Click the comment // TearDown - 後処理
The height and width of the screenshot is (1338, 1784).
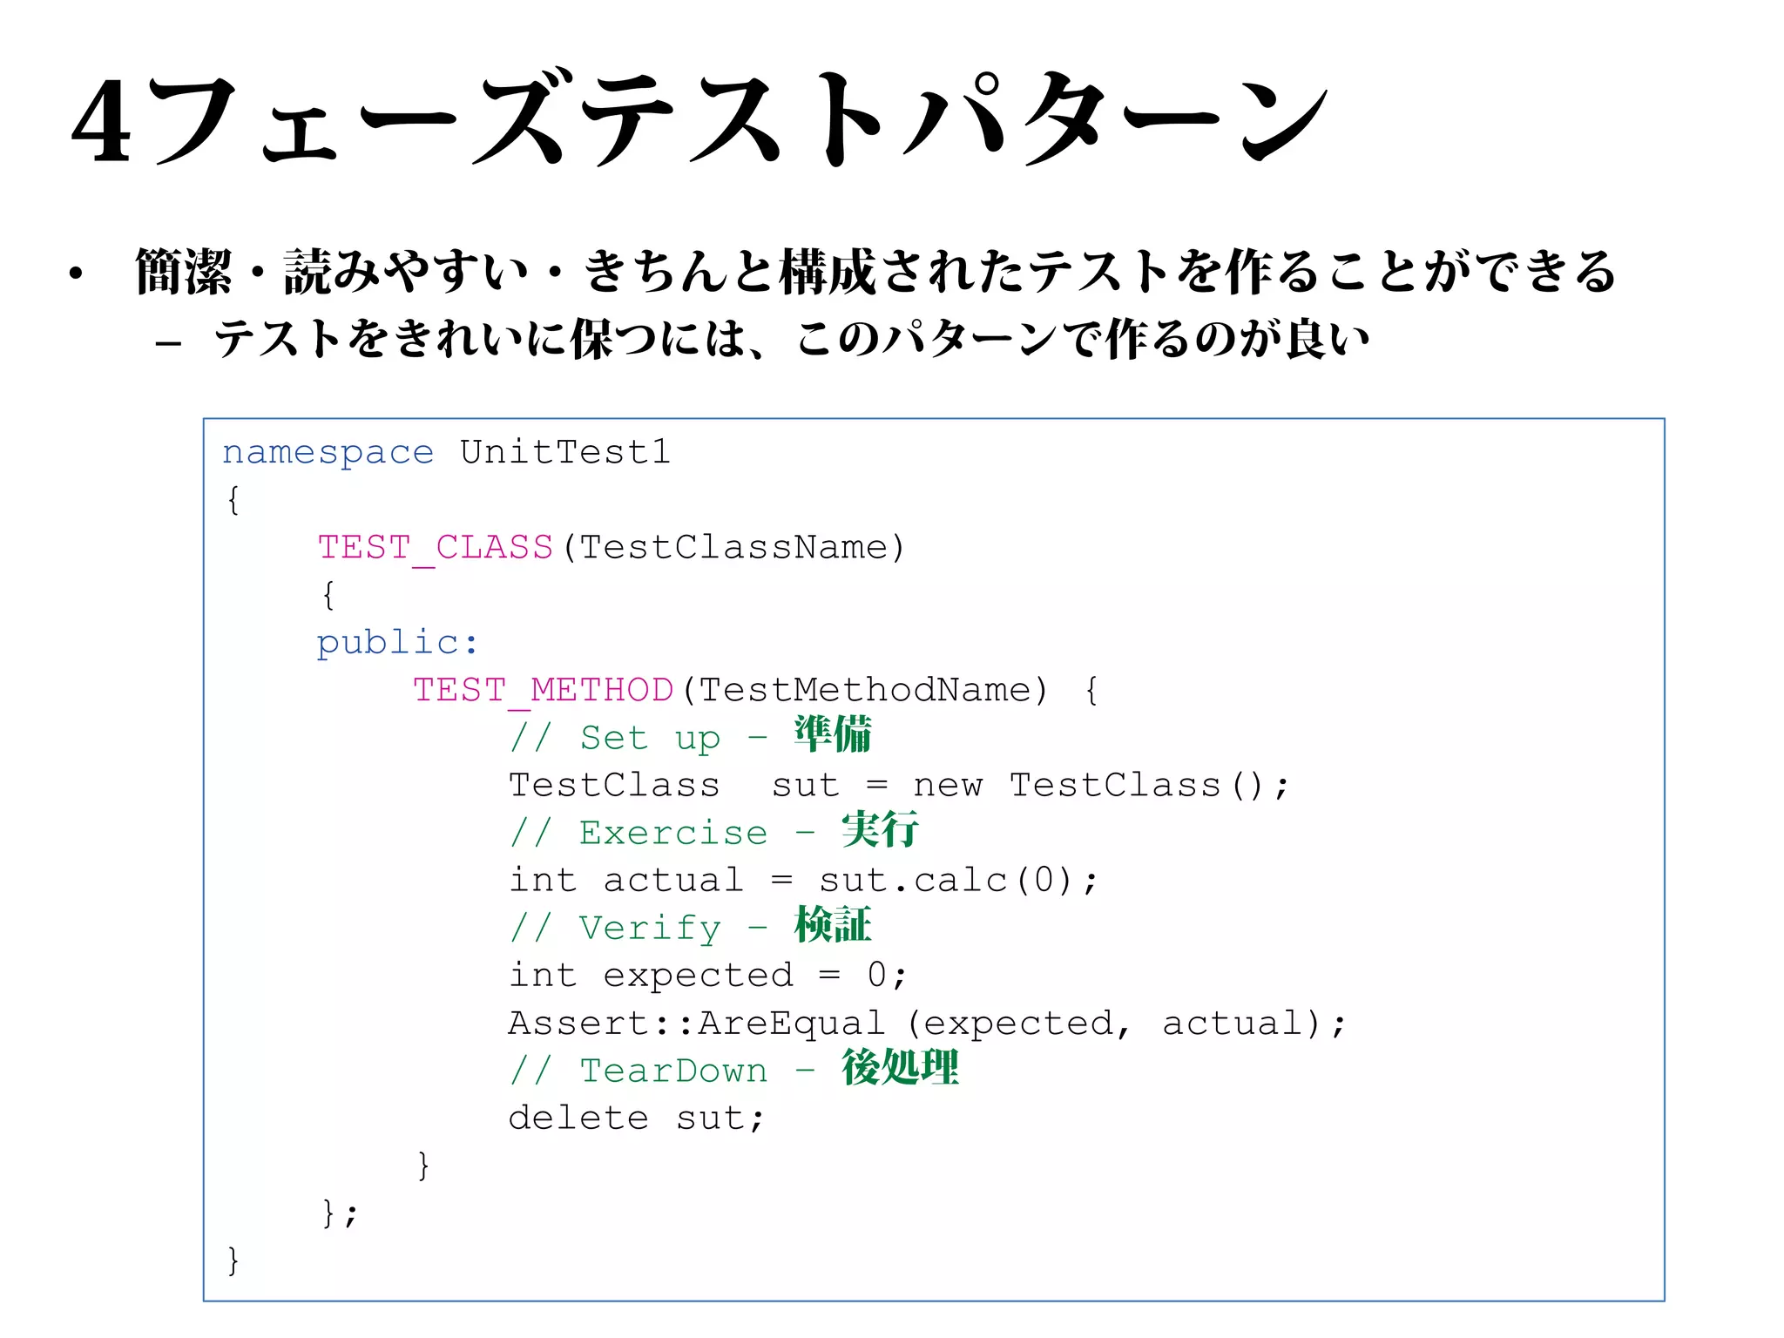pos(734,1068)
